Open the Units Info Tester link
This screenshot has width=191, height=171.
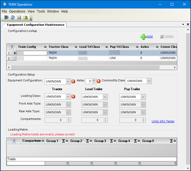163,121
